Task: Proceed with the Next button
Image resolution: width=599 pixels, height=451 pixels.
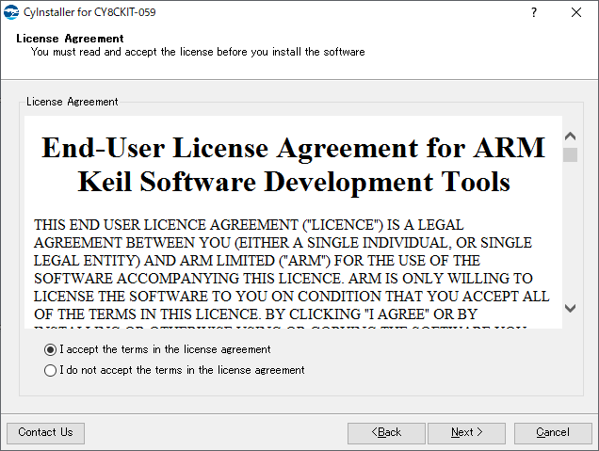Action: (466, 433)
